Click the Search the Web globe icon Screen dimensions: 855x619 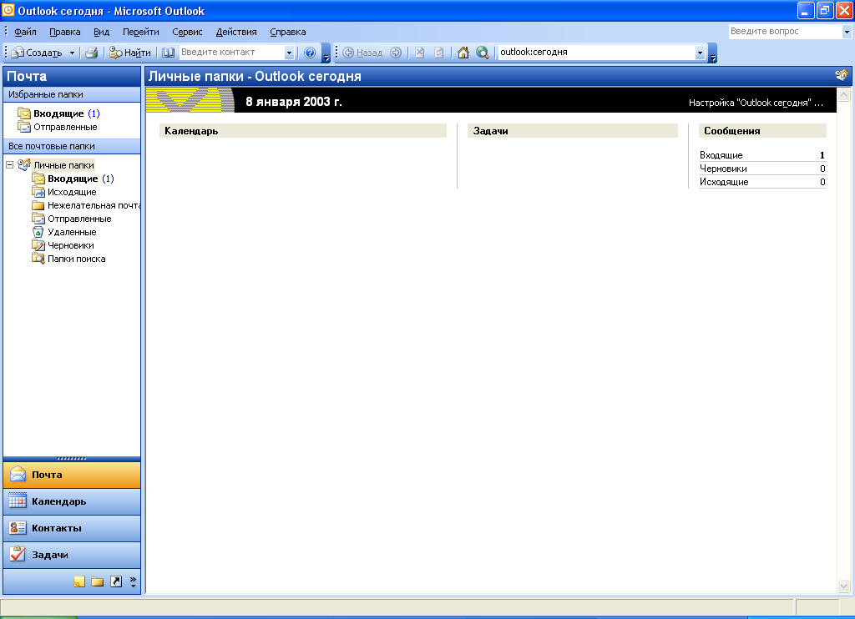[x=482, y=53]
